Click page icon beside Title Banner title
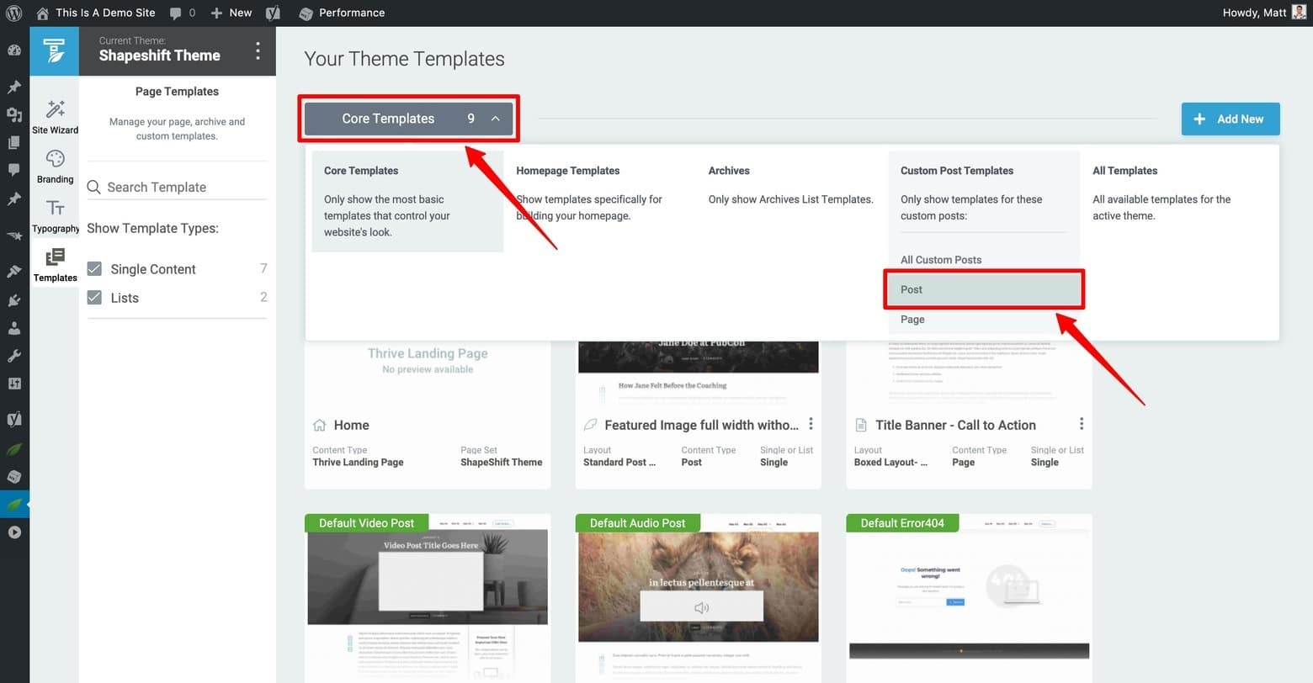Viewport: 1313px width, 683px height. (x=861, y=425)
